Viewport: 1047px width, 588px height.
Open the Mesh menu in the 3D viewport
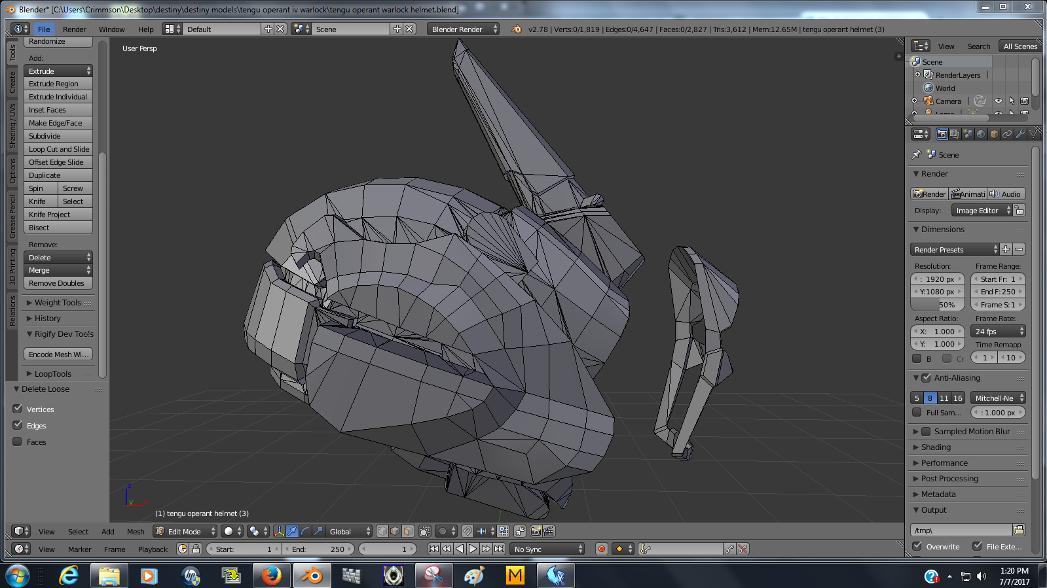tap(136, 532)
